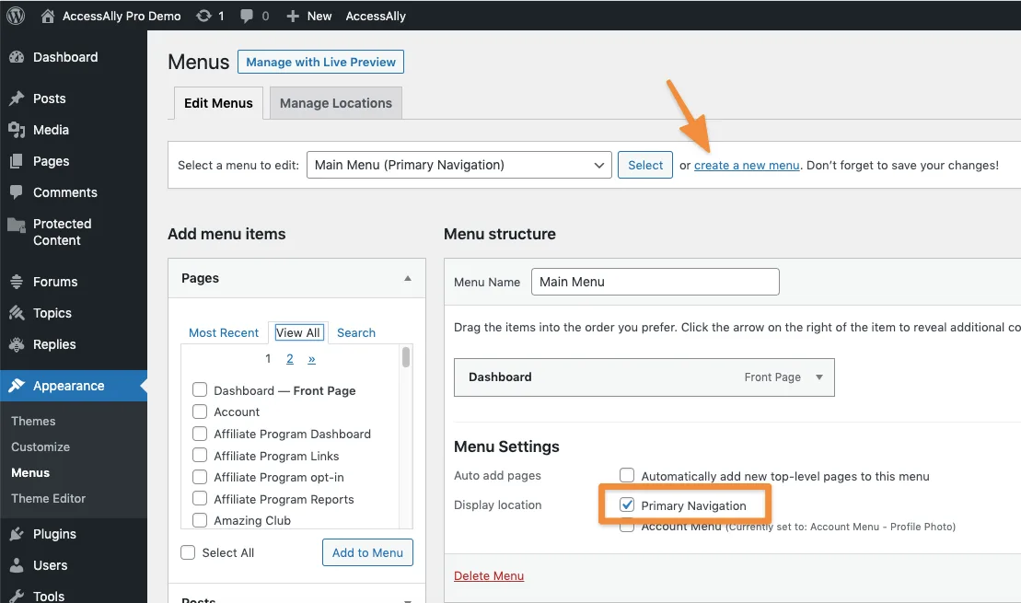Open the Posts pin icon in sidebar
1021x603 pixels.
[17, 99]
